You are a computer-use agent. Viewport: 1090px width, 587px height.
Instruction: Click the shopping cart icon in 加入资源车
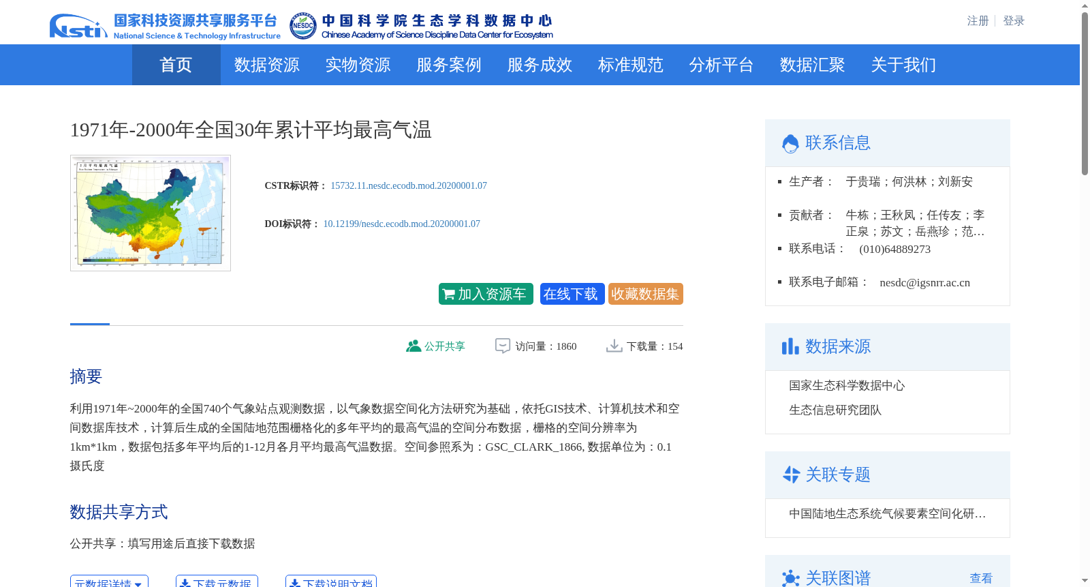point(448,295)
